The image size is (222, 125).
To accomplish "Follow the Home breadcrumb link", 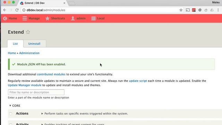I will point(12,53).
